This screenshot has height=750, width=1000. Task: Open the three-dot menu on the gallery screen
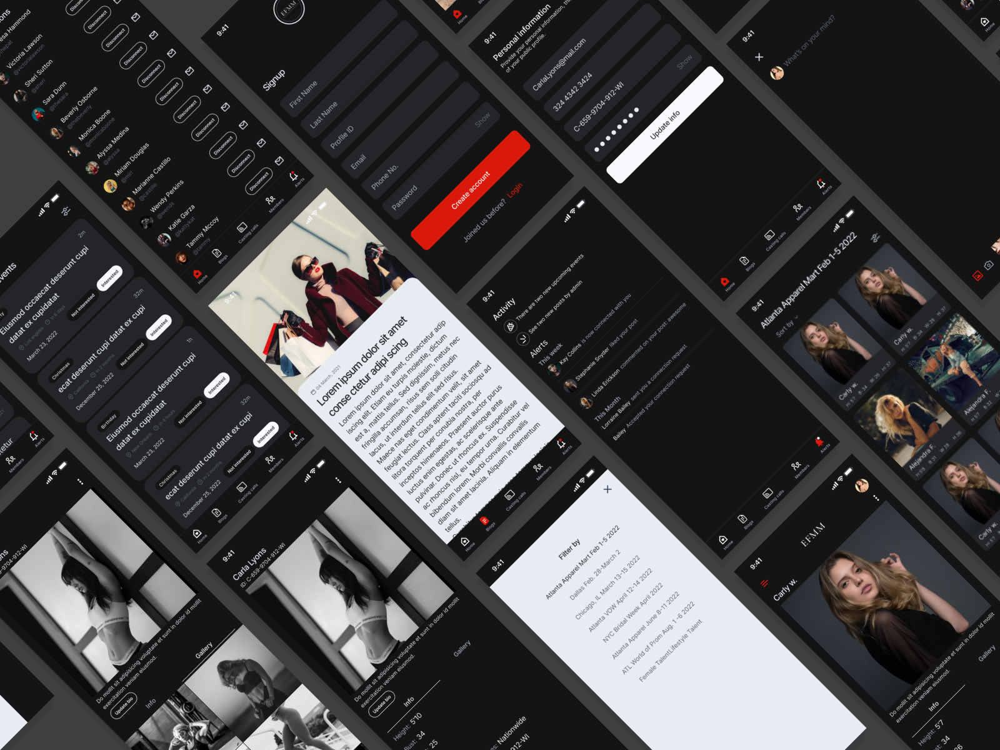pos(80,482)
